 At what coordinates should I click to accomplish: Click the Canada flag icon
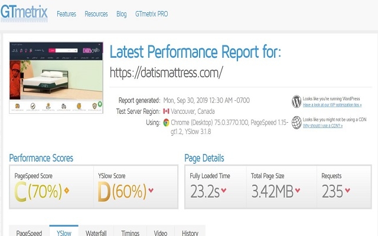click(x=166, y=112)
